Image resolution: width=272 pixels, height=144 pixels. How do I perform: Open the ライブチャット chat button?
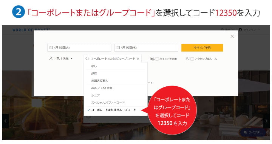click(253, 132)
